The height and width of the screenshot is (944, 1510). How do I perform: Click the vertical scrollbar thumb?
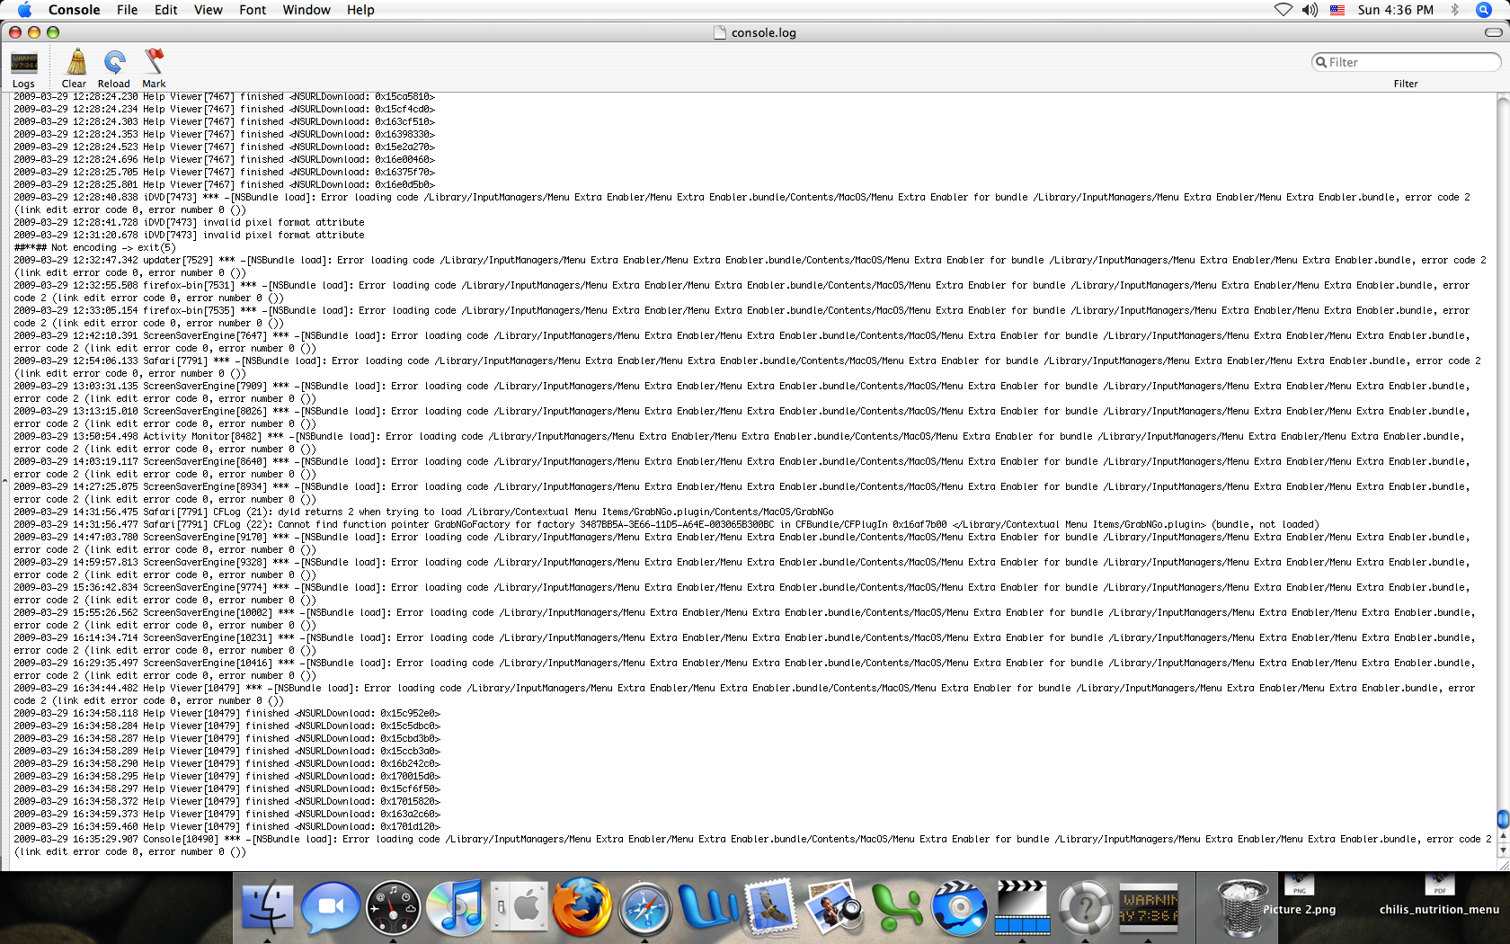[1503, 819]
